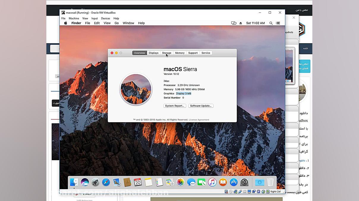Click display mirroring icon in macOS menu bar
Image resolution: width=359 pixels, height=201 pixels.
[234, 23]
